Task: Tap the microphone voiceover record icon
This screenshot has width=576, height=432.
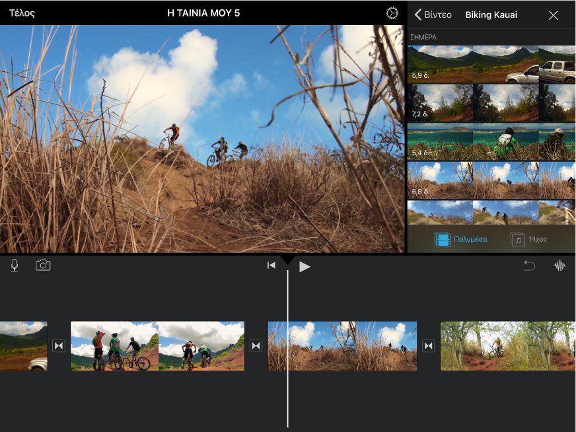Action: click(x=15, y=266)
